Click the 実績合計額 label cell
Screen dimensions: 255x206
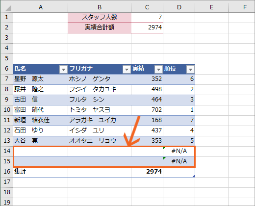pos(100,27)
